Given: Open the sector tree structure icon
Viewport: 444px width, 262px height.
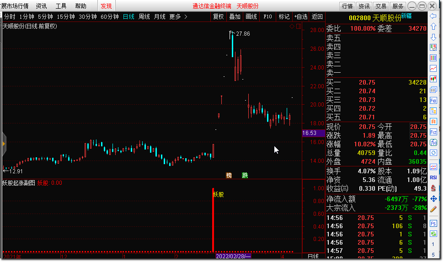Looking at the screenshot, I should point(433,111).
